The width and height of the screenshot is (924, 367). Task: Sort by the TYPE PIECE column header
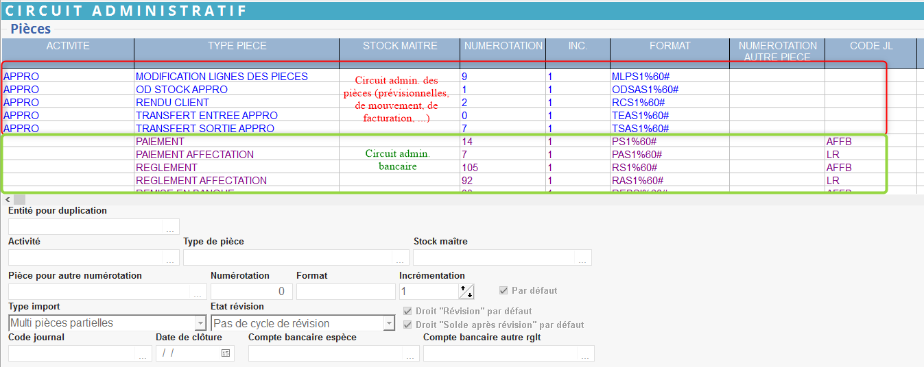pyautogui.click(x=237, y=47)
